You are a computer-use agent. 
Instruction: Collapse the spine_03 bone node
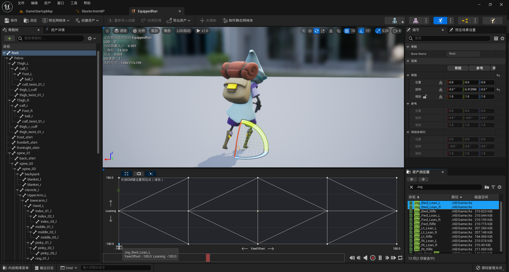(x=15, y=169)
